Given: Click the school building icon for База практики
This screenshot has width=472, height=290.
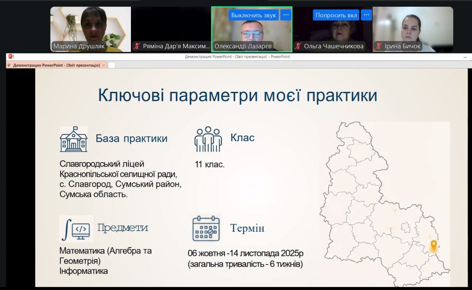Looking at the screenshot, I should (74, 139).
